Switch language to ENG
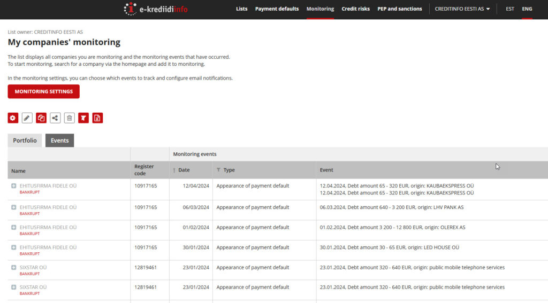Screen dimensions: 548x303 tap(527, 9)
